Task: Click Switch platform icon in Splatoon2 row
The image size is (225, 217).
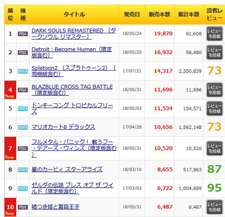Action: click(23, 71)
